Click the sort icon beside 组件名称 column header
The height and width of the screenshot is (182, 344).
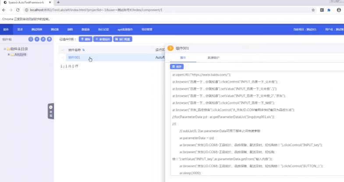pos(84,49)
